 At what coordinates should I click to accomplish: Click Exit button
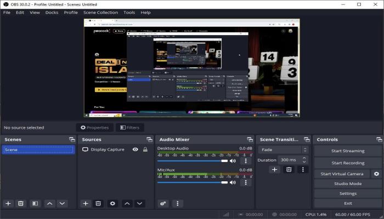[348, 203]
